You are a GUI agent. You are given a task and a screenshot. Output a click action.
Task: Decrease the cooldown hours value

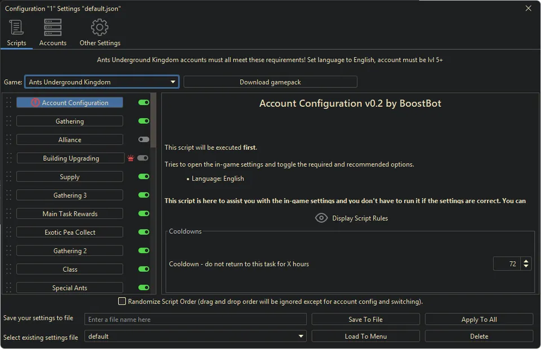526,266
